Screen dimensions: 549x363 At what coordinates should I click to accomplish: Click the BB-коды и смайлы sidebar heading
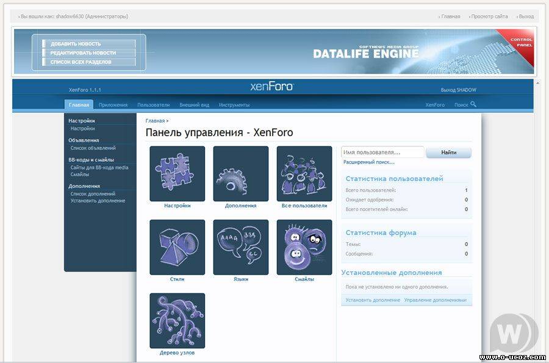[91, 160]
